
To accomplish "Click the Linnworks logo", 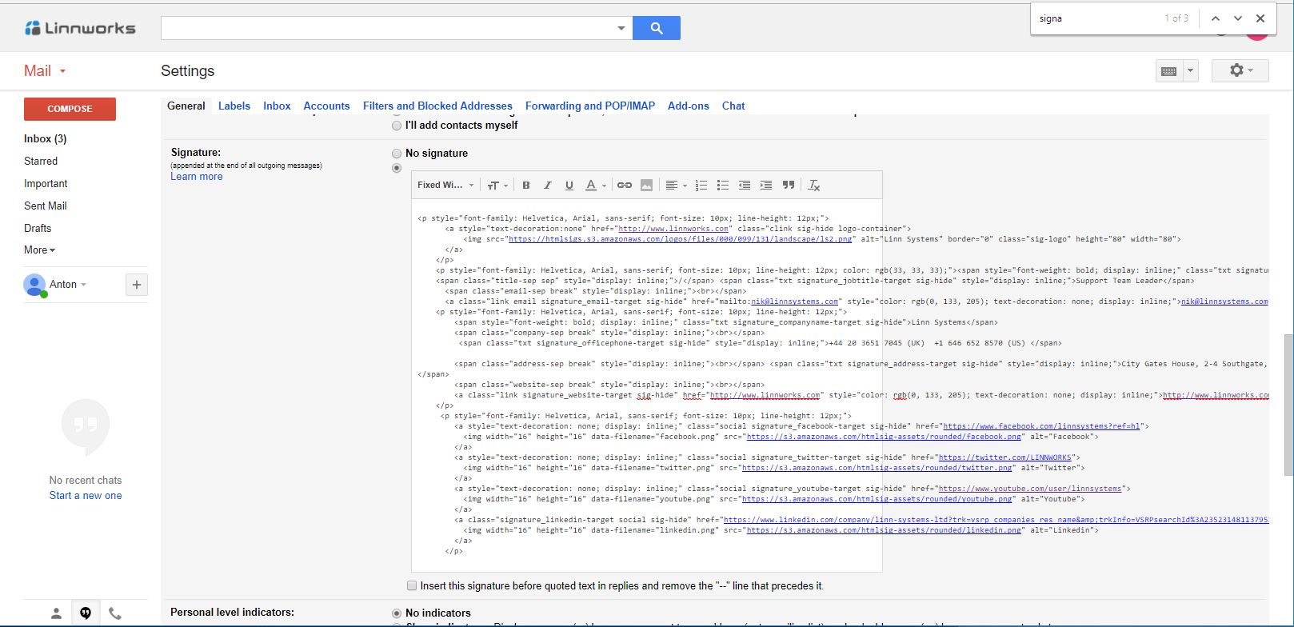I will tap(80, 28).
